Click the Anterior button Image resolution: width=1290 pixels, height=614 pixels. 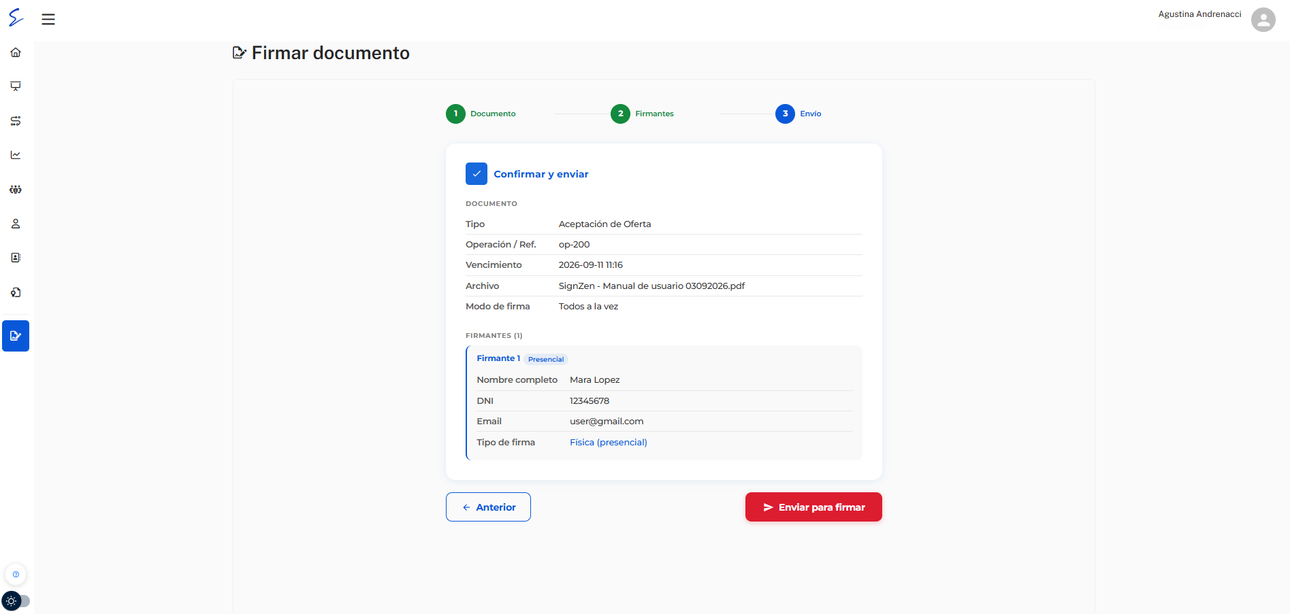coord(488,507)
